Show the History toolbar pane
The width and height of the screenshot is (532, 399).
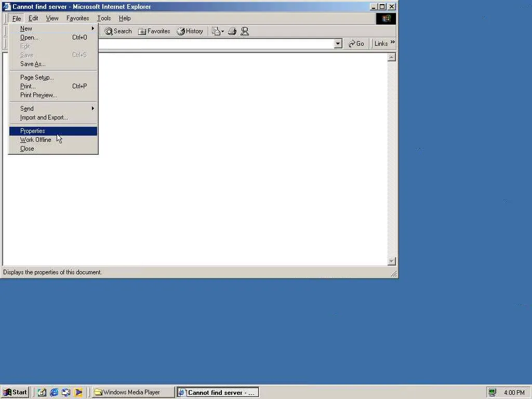[x=190, y=31]
